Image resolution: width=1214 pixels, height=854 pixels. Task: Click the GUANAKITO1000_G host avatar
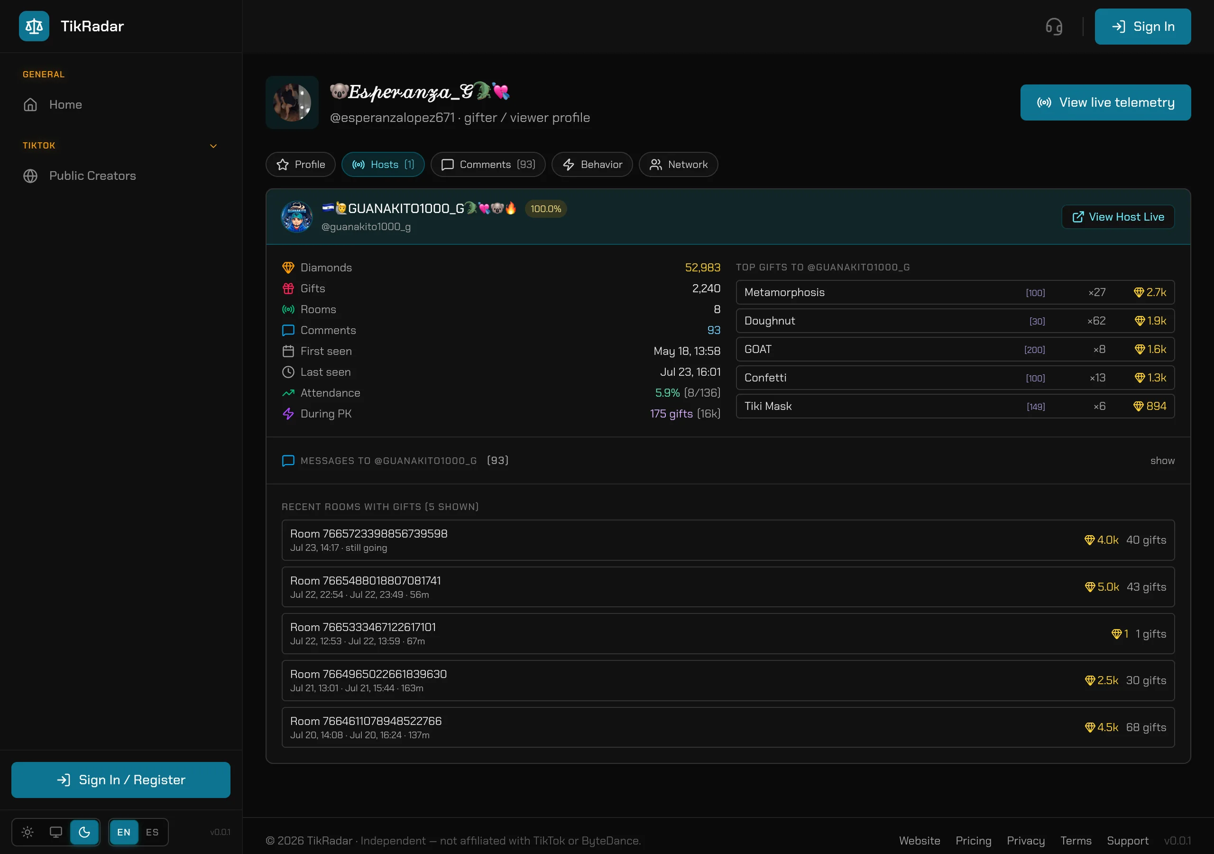297,217
